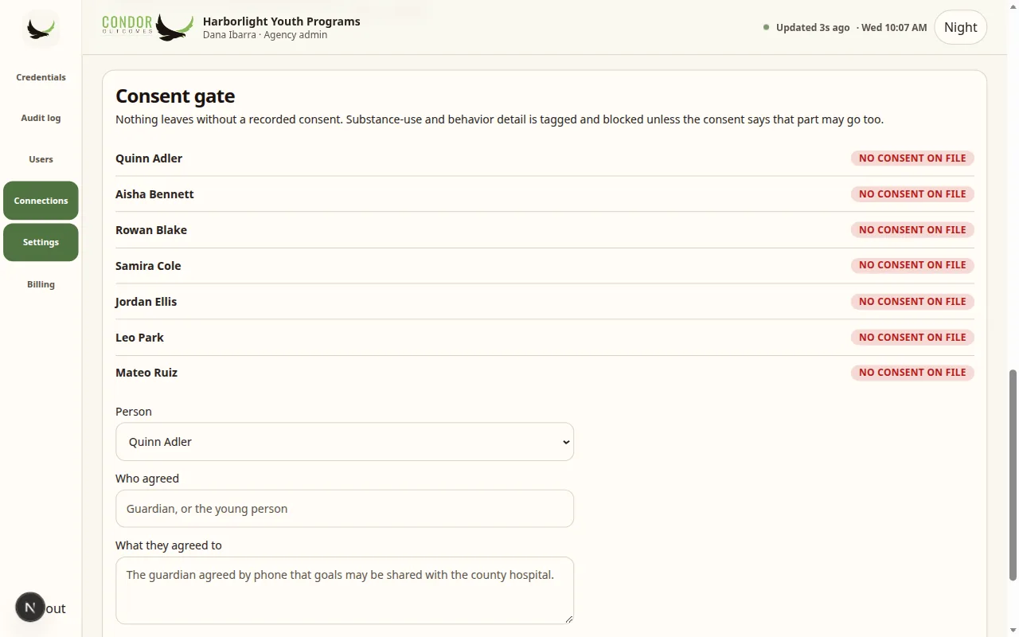Select the Connections sidebar item
The width and height of the screenshot is (1019, 637).
[41, 201]
